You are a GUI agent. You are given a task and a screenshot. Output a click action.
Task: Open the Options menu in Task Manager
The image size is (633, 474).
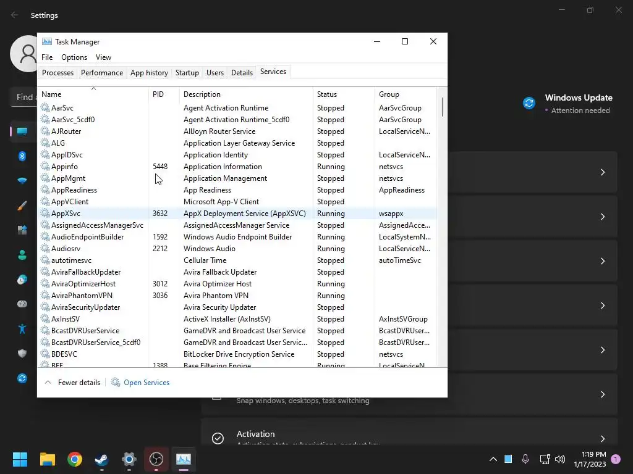(x=74, y=57)
